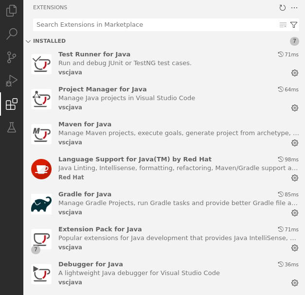Click the Extensions icon in activity bar
The height and width of the screenshot is (295, 305).
pyautogui.click(x=12, y=104)
